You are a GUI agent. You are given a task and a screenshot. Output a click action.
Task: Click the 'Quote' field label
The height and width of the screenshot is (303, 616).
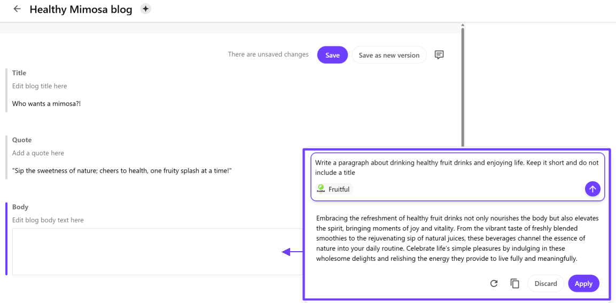pos(22,140)
